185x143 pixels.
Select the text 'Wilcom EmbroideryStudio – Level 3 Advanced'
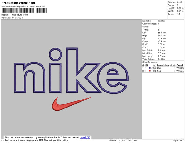[23, 6]
